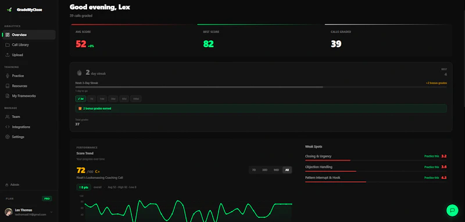Click the streak flame icon
The image size is (465, 222).
pyautogui.click(x=79, y=73)
